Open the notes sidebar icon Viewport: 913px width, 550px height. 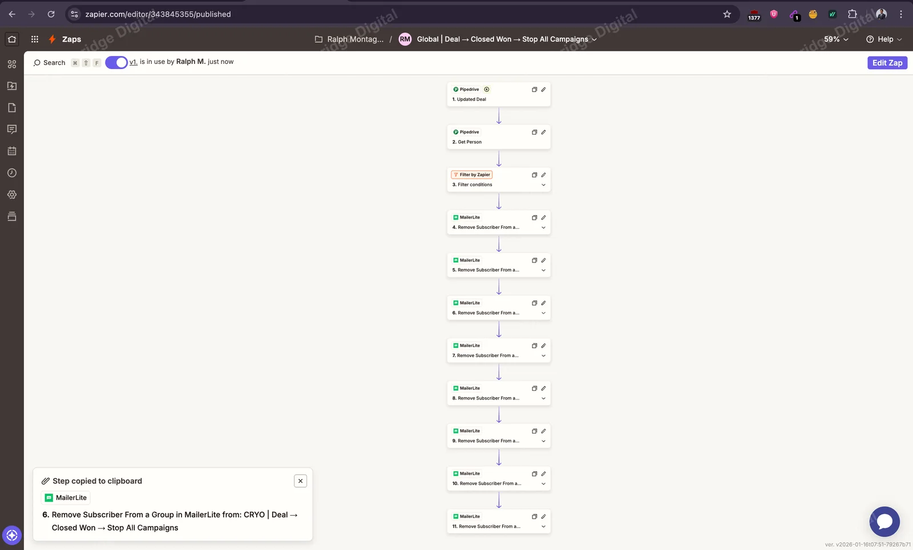[x=12, y=108]
